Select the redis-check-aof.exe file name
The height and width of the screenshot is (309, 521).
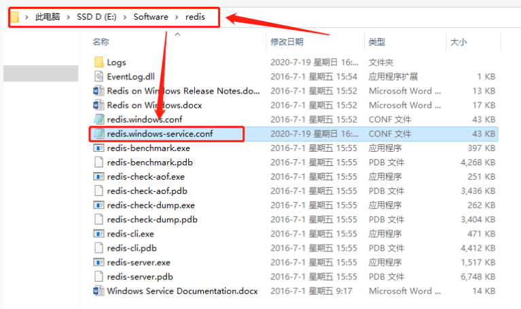(x=146, y=176)
